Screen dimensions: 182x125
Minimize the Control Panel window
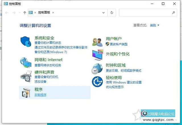tap(152, 4)
